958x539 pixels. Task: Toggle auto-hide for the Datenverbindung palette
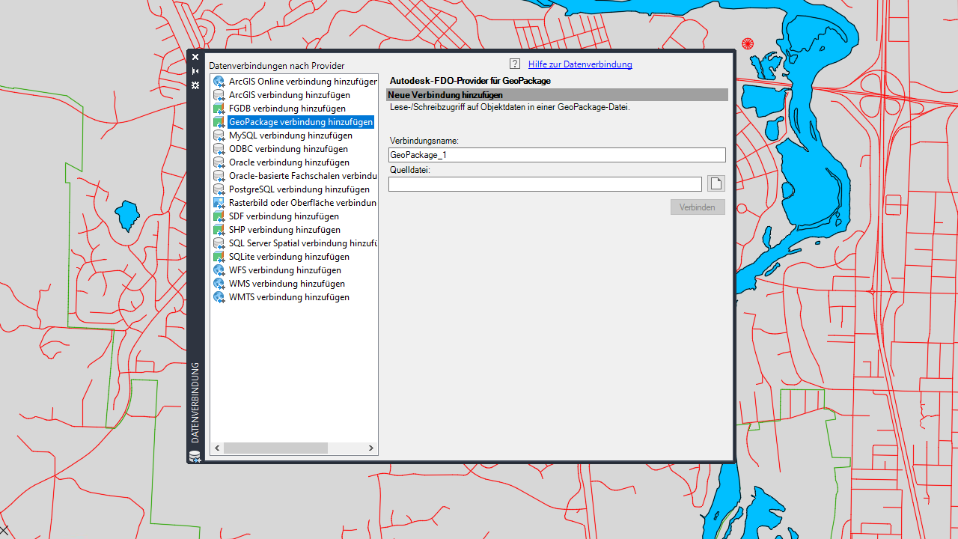[195, 71]
